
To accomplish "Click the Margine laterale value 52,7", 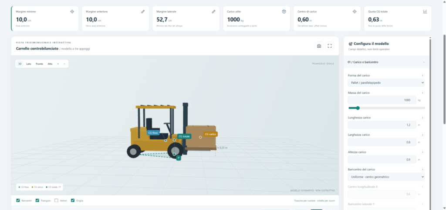I will [x=162, y=20].
